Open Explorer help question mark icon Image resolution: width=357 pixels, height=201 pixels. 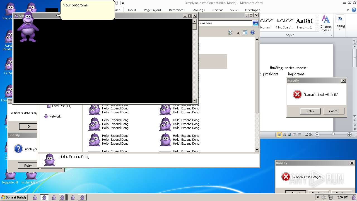point(253,32)
